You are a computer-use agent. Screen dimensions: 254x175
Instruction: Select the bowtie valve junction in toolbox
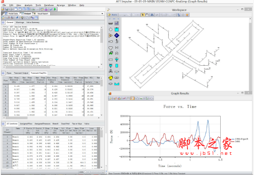[x=117, y=47]
